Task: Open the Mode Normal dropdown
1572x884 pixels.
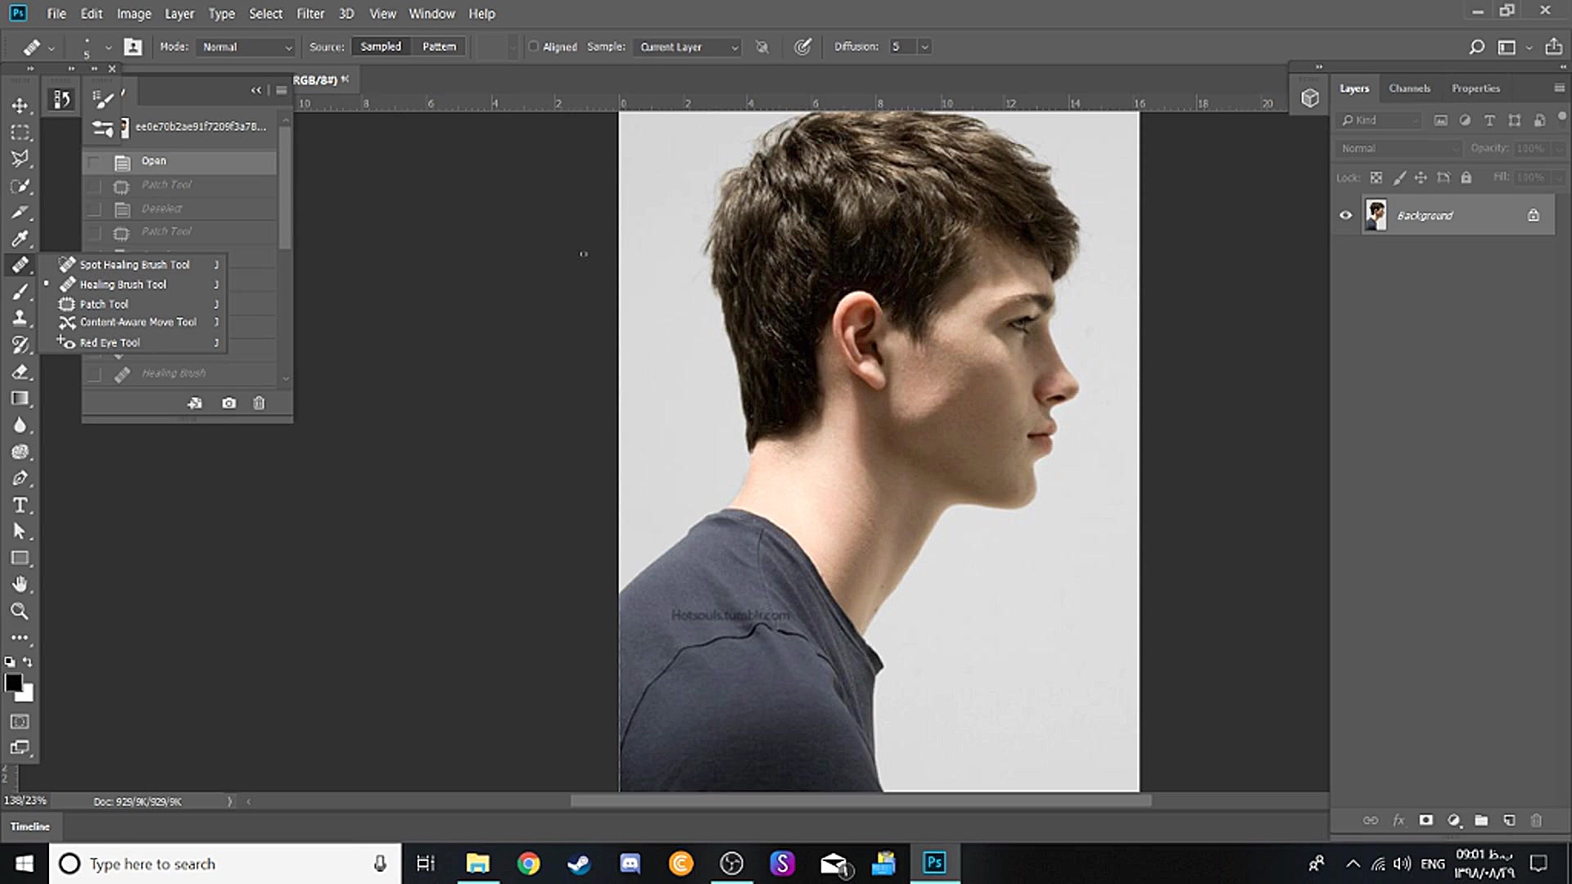Action: (x=246, y=47)
